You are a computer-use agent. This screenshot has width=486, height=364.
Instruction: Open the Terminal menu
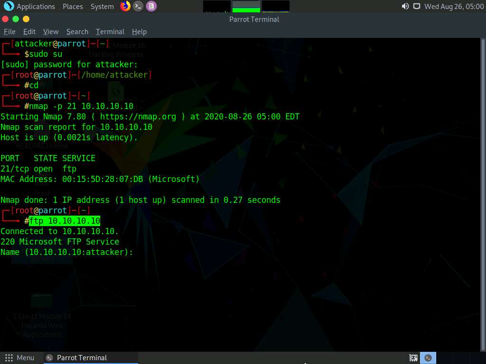click(x=110, y=32)
